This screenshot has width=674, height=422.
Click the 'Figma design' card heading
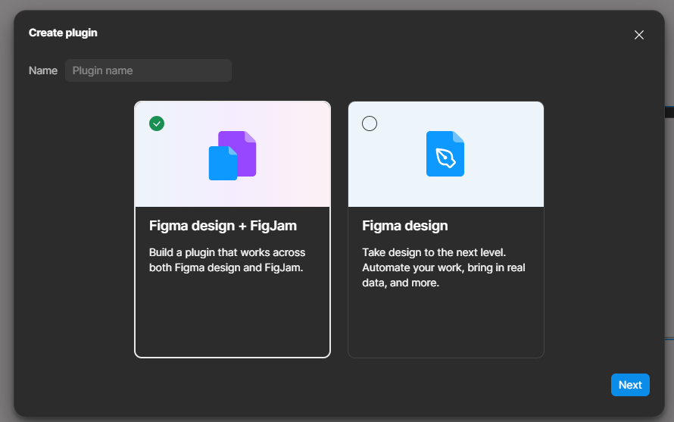tap(405, 226)
